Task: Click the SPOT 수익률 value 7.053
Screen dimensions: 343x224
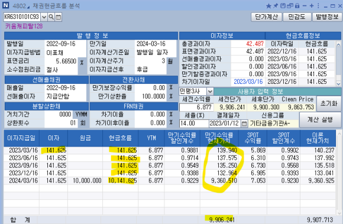Action: pyautogui.click(x=258, y=180)
